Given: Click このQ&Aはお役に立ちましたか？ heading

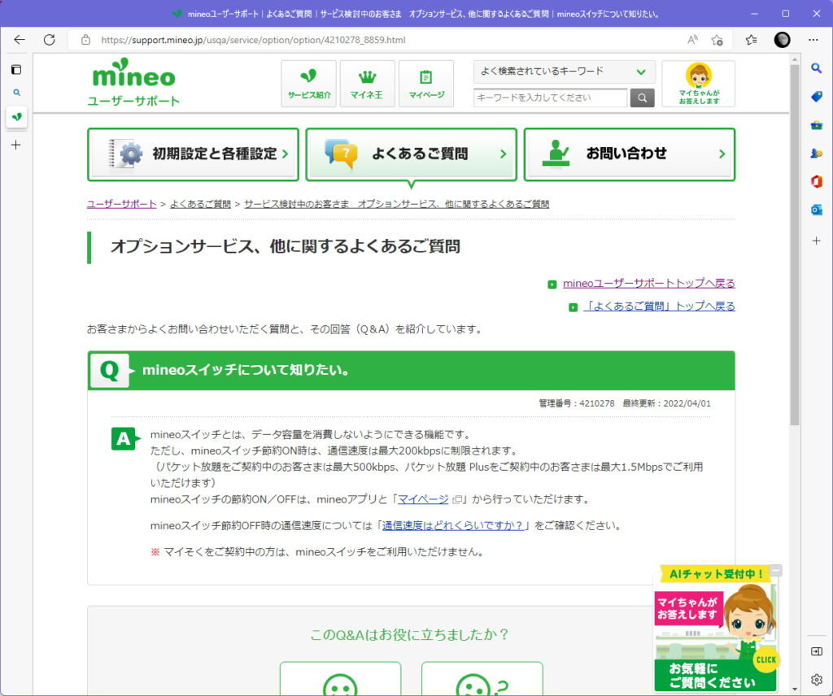Looking at the screenshot, I should tap(410, 634).
